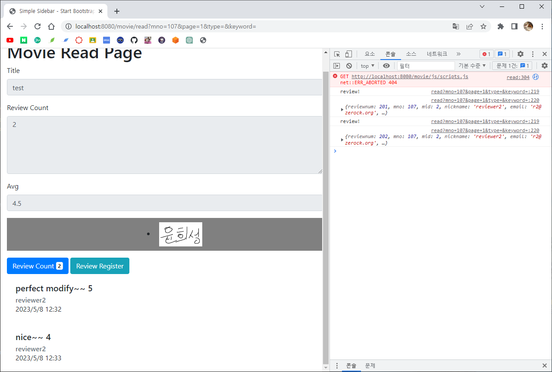
Task: Toggle DevTools device toolbar
Action: (348, 54)
